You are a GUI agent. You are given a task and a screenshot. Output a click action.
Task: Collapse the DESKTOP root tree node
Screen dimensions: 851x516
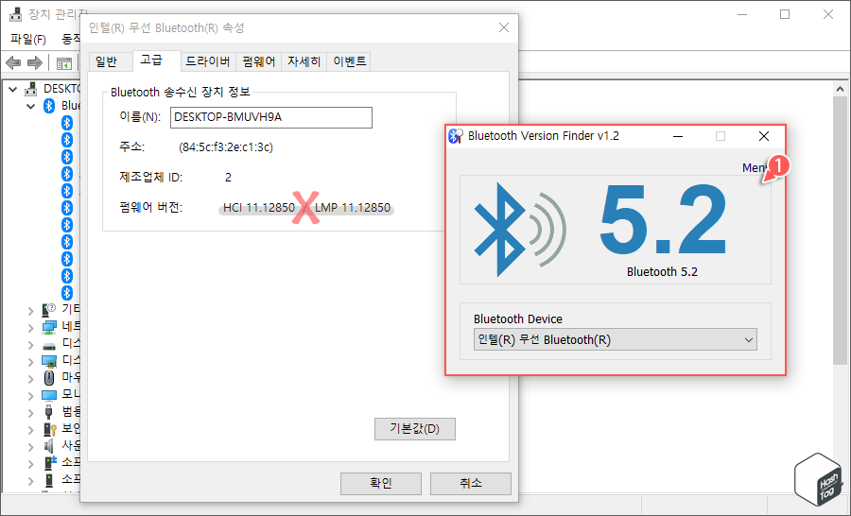pyautogui.click(x=13, y=89)
